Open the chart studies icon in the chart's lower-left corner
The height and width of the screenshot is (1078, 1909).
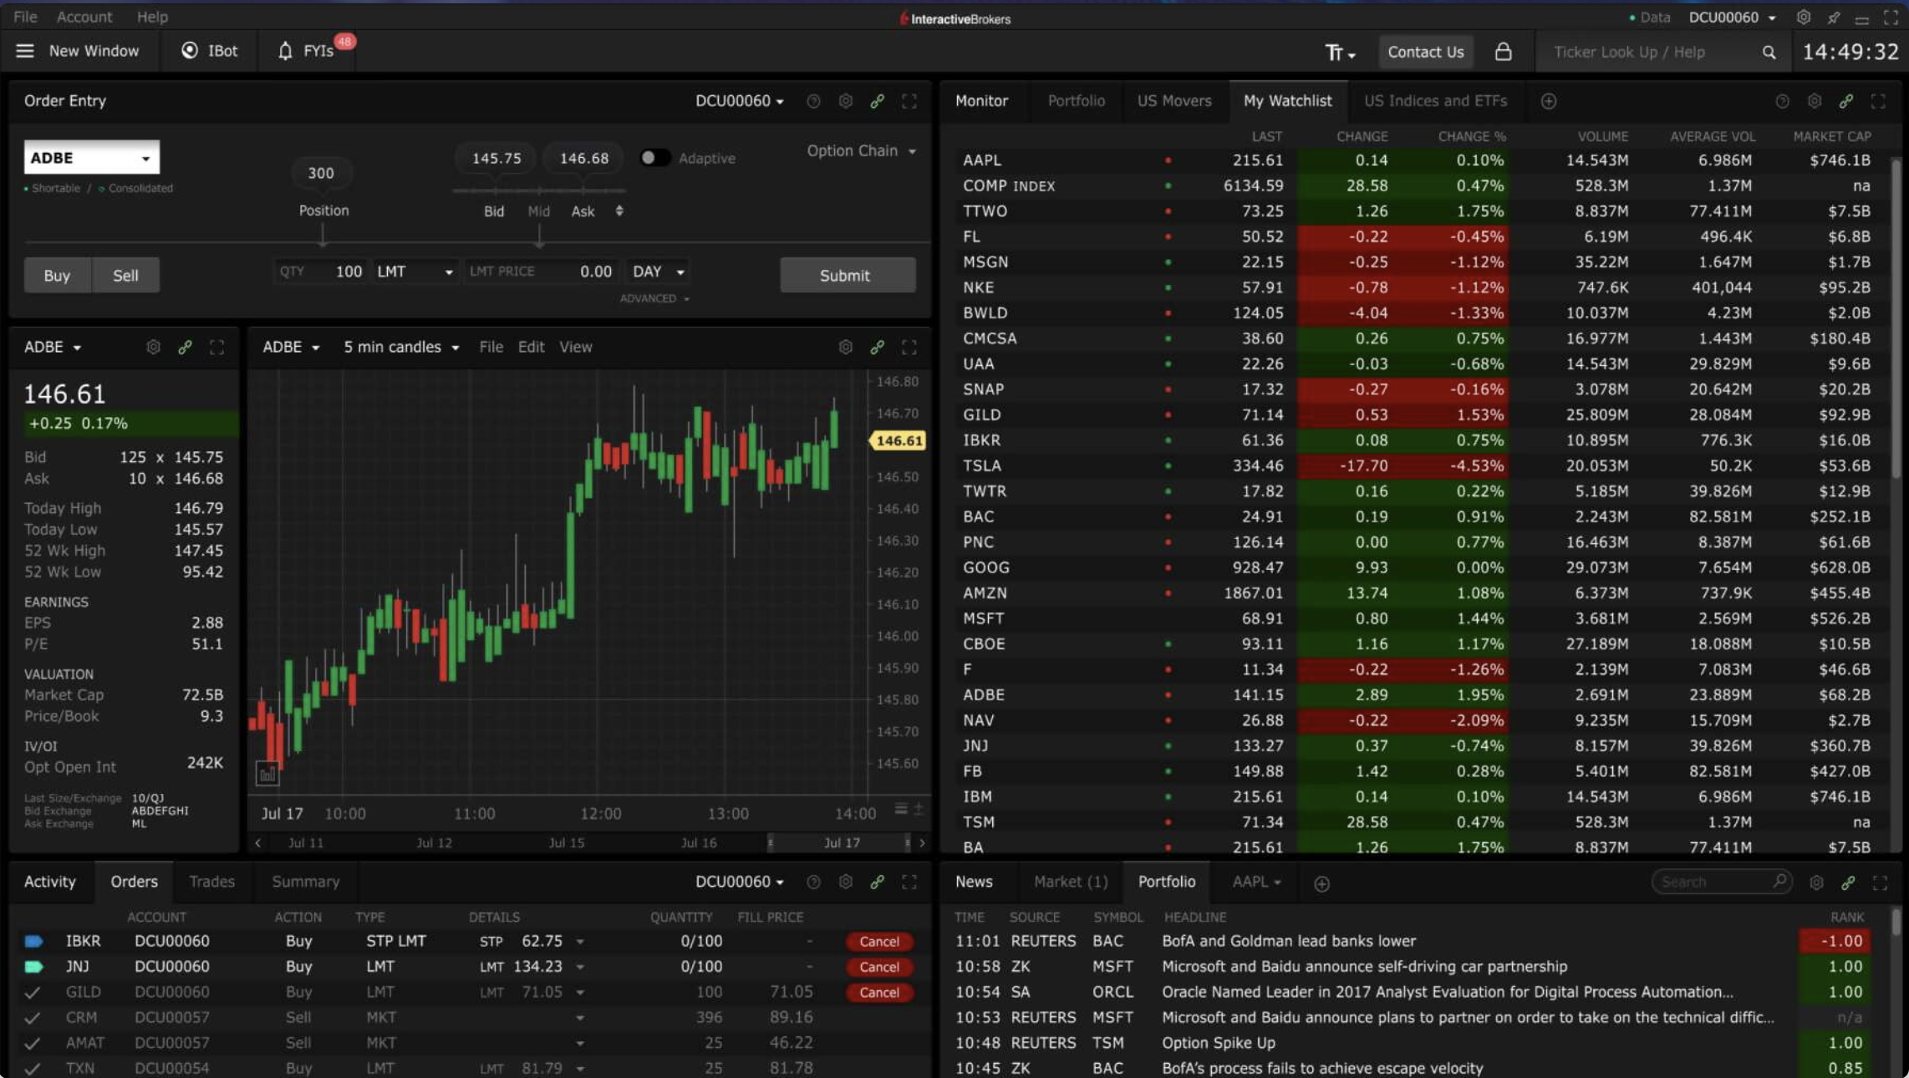[267, 774]
